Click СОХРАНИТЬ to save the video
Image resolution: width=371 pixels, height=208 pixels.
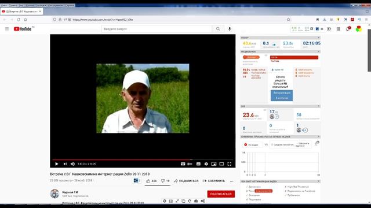click(214, 181)
